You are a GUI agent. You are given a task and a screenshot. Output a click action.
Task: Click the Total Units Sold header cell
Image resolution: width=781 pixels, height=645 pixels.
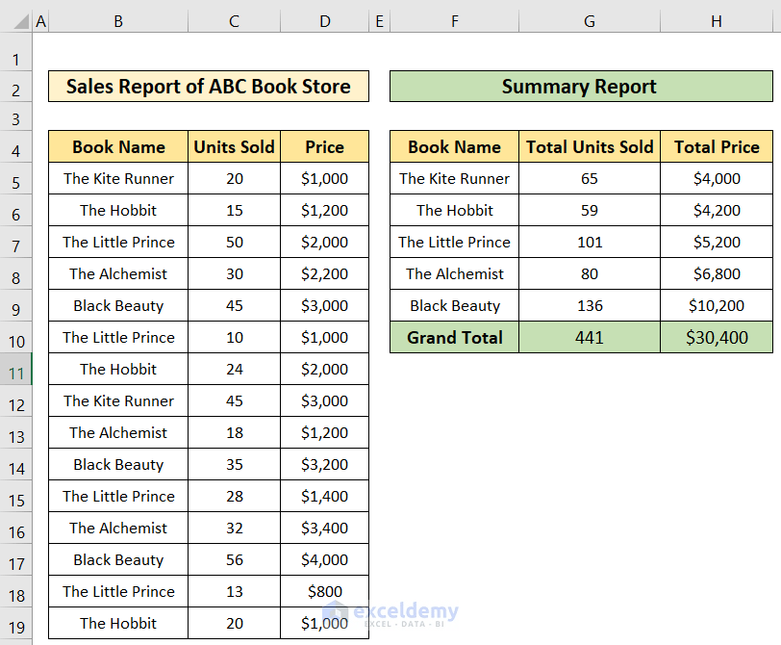(x=589, y=146)
